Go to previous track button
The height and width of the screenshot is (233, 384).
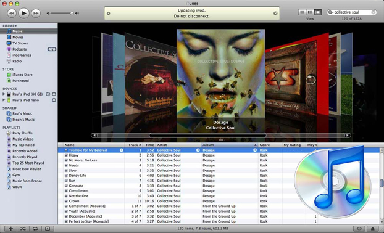tap(12, 13)
